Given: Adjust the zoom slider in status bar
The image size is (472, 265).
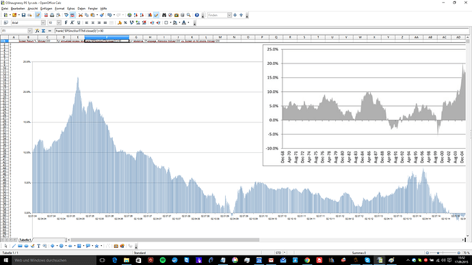Looking at the screenshot, I should coord(443,253).
